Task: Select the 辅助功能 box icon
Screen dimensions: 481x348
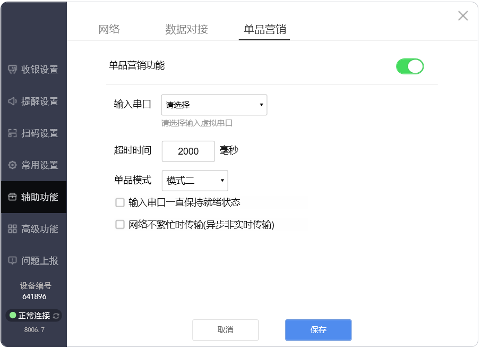Action: [12, 197]
